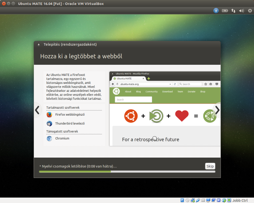Click the hard disk activity icon in VirtualBox status bar
The width and height of the screenshot is (254, 203).
point(182,200)
